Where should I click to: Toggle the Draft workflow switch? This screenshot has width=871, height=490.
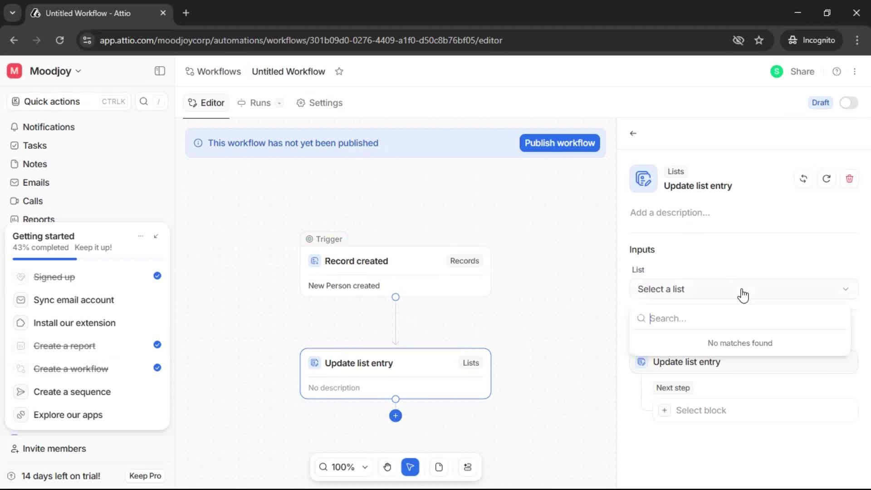848,103
